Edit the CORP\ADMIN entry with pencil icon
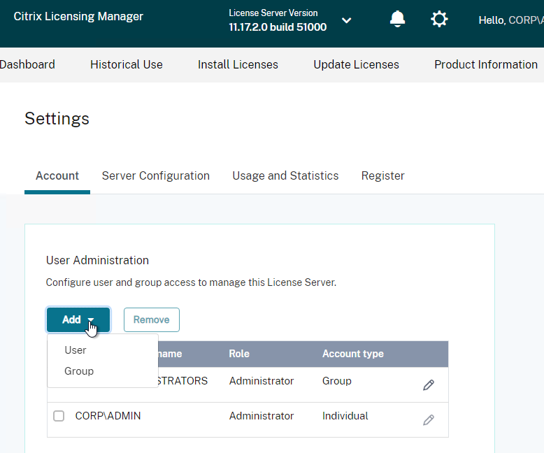The height and width of the screenshot is (453, 544). click(429, 419)
